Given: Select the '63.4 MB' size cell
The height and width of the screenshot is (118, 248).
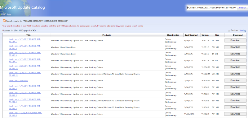Looking at the screenshot, I should point(215,101).
